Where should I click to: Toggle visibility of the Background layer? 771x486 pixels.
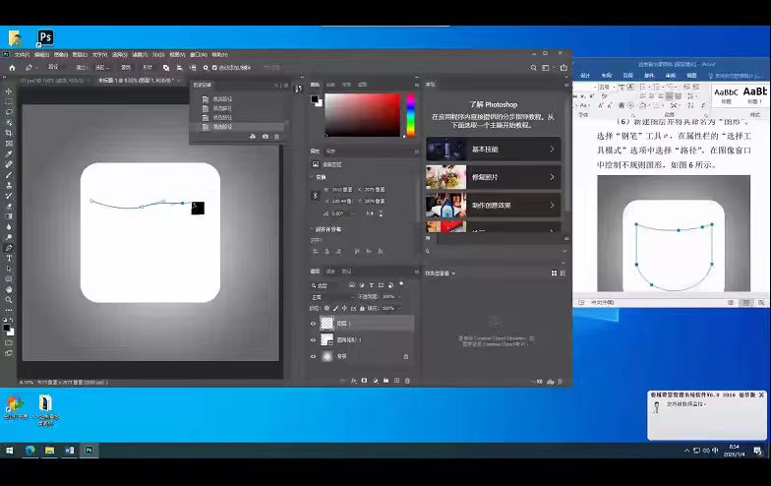pos(314,356)
